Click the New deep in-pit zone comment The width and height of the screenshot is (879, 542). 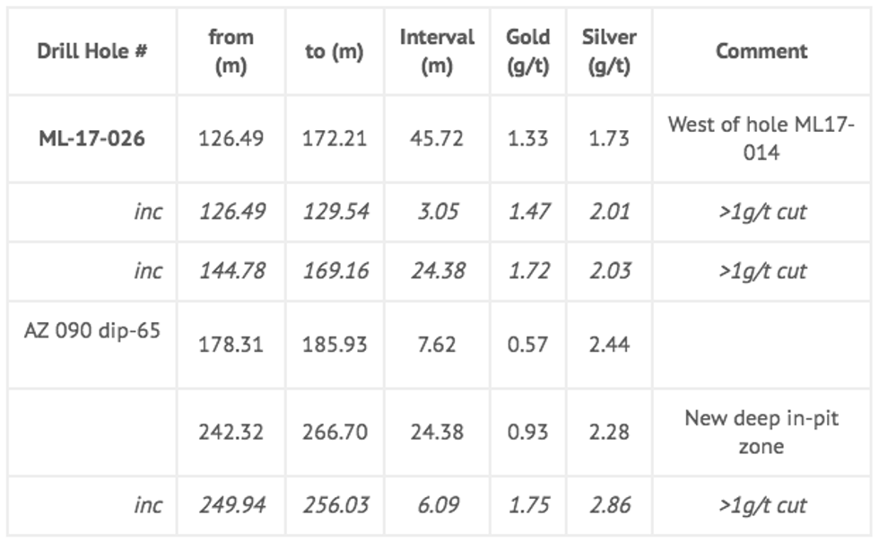(x=762, y=432)
